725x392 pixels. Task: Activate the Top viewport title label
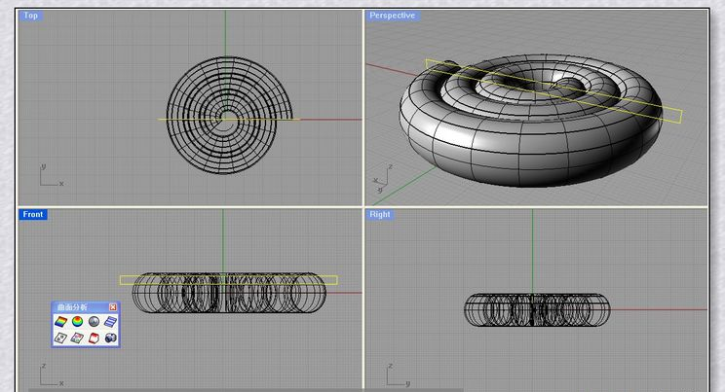coord(31,16)
